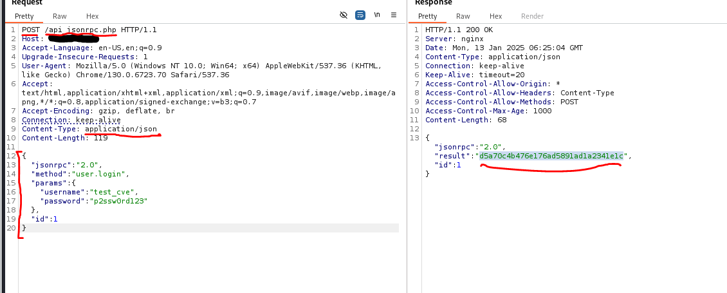727x293 pixels.
Task: Click the Upgrade-Insecure-Requests header
Action: [85, 57]
